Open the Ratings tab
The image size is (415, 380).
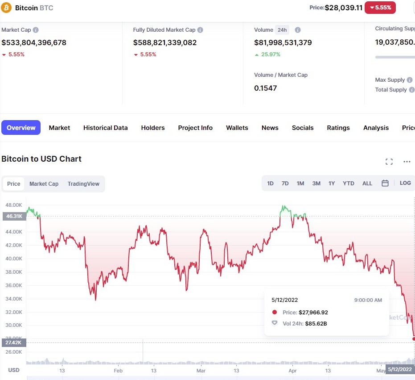pyautogui.click(x=338, y=128)
